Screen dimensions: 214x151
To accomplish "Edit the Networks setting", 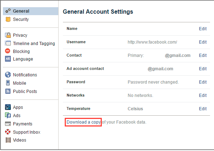I will 203,96.
